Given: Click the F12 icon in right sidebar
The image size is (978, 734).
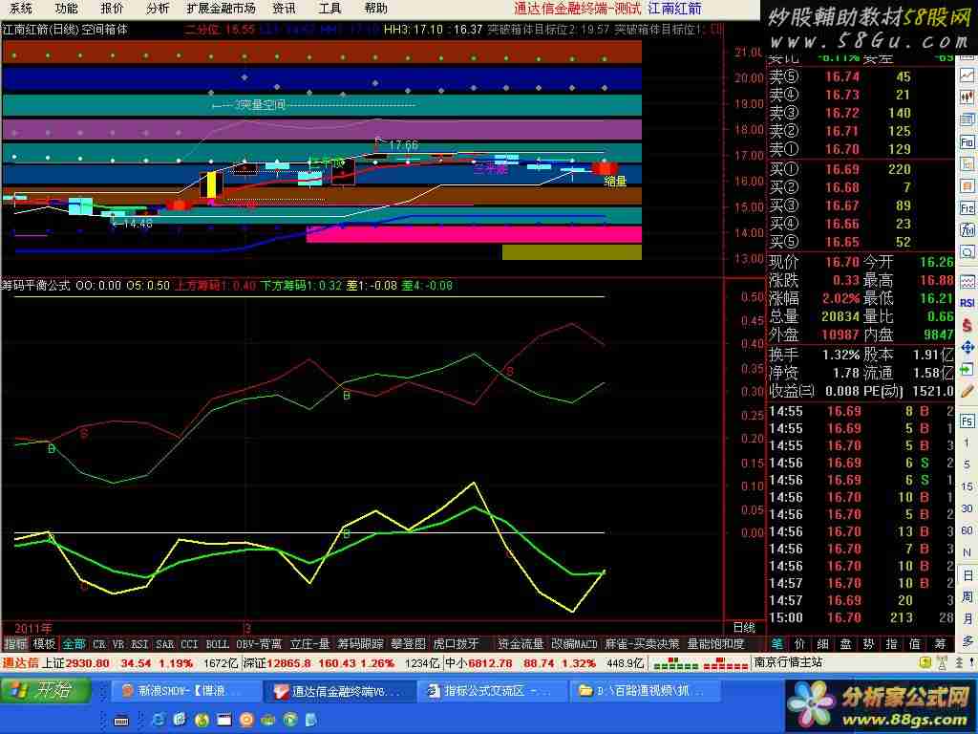Looking at the screenshot, I should pos(967,208).
